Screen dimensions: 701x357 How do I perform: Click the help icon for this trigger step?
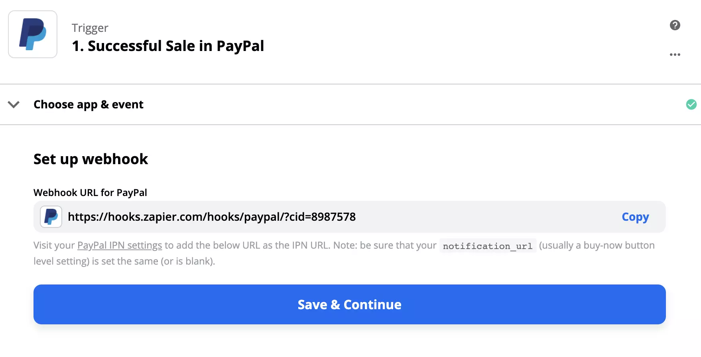[675, 25]
